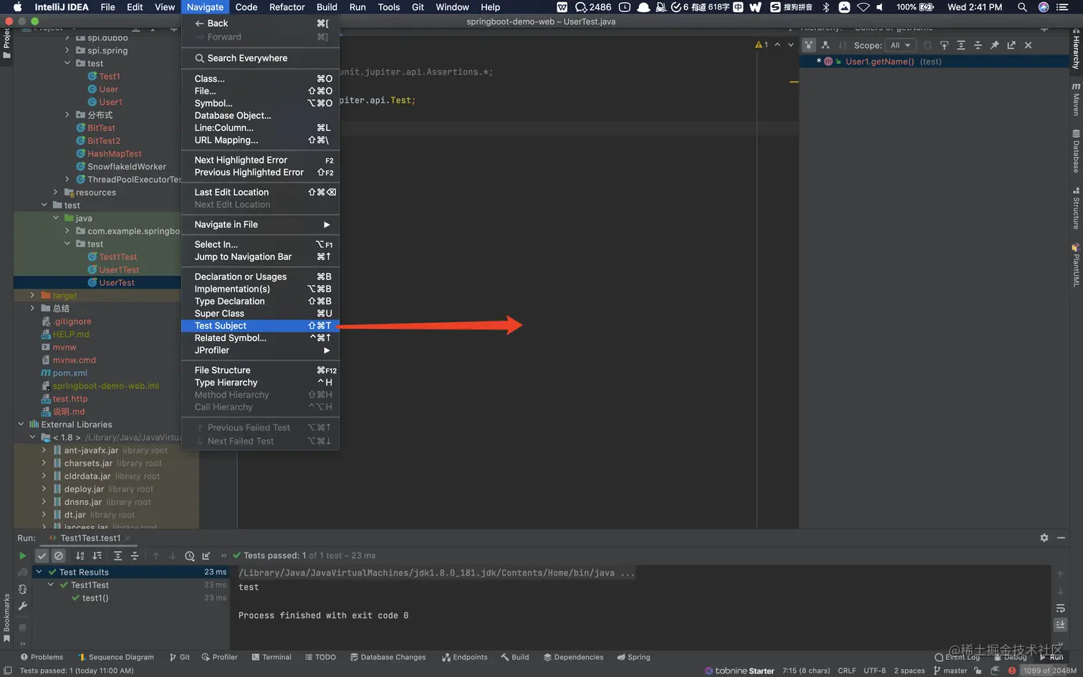Choose Related Symbol... menu entry

[x=260, y=338]
